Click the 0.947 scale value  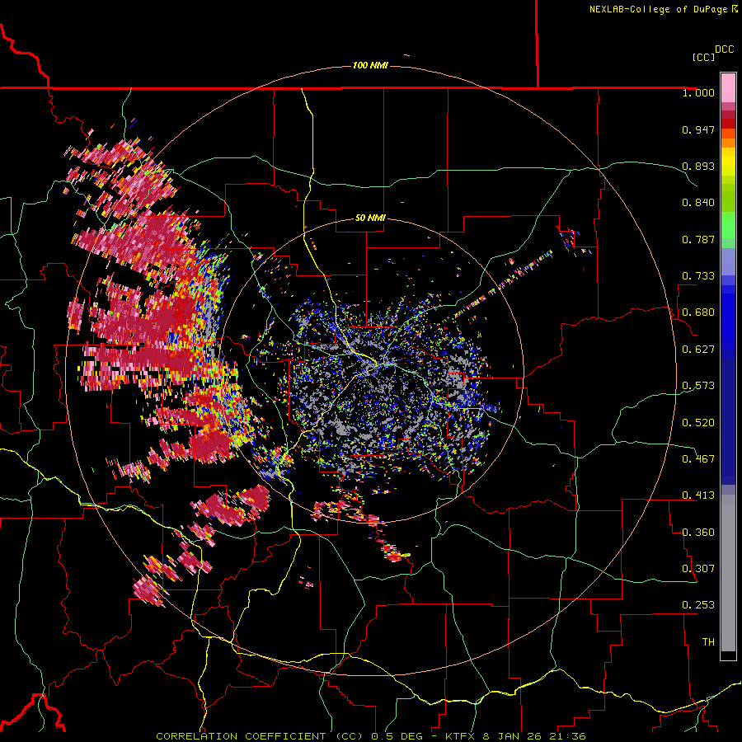click(698, 129)
